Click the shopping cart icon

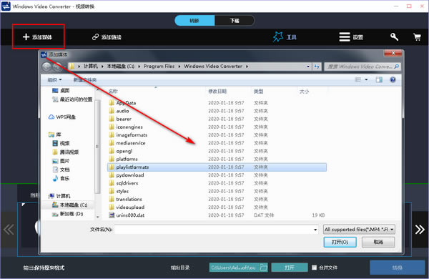(x=417, y=37)
